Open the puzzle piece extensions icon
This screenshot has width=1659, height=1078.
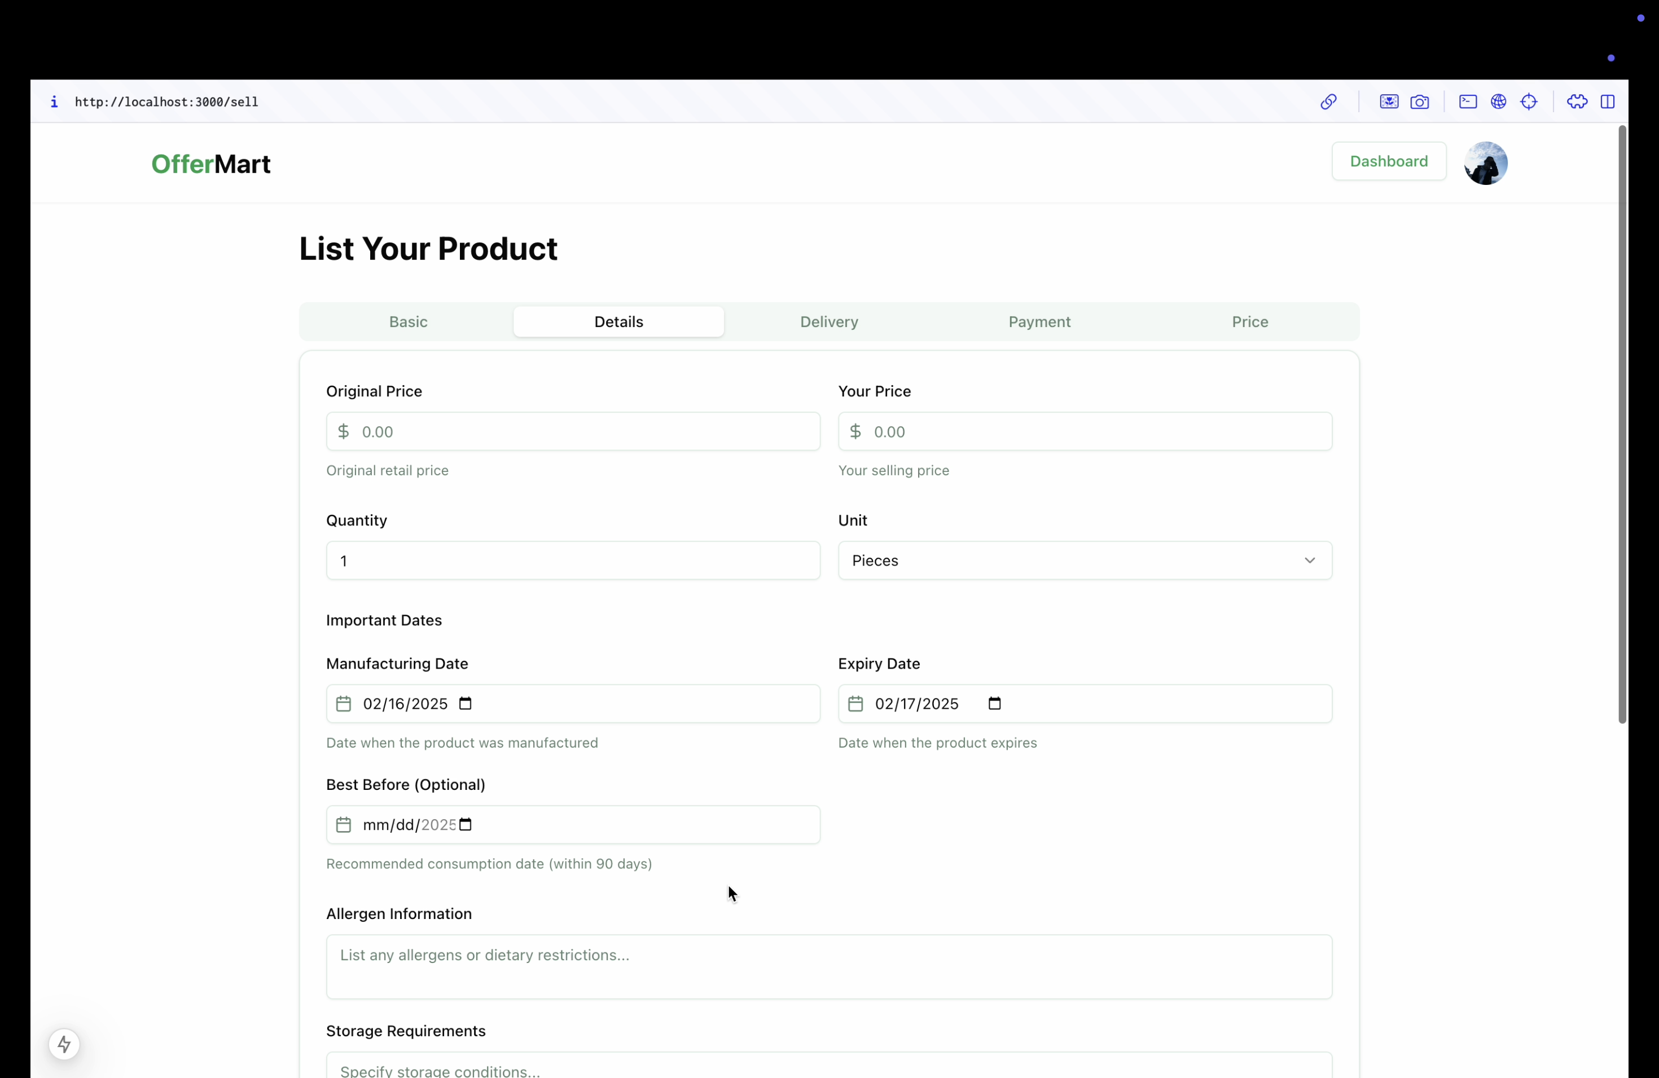pos(1577,101)
